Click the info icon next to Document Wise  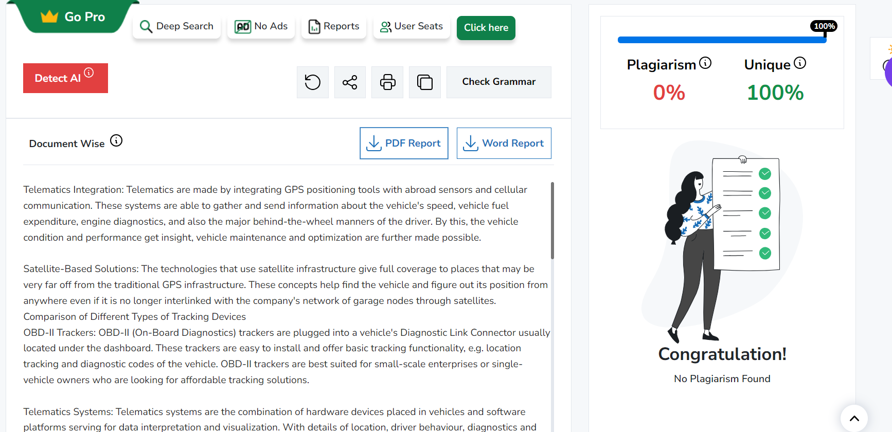click(x=116, y=141)
